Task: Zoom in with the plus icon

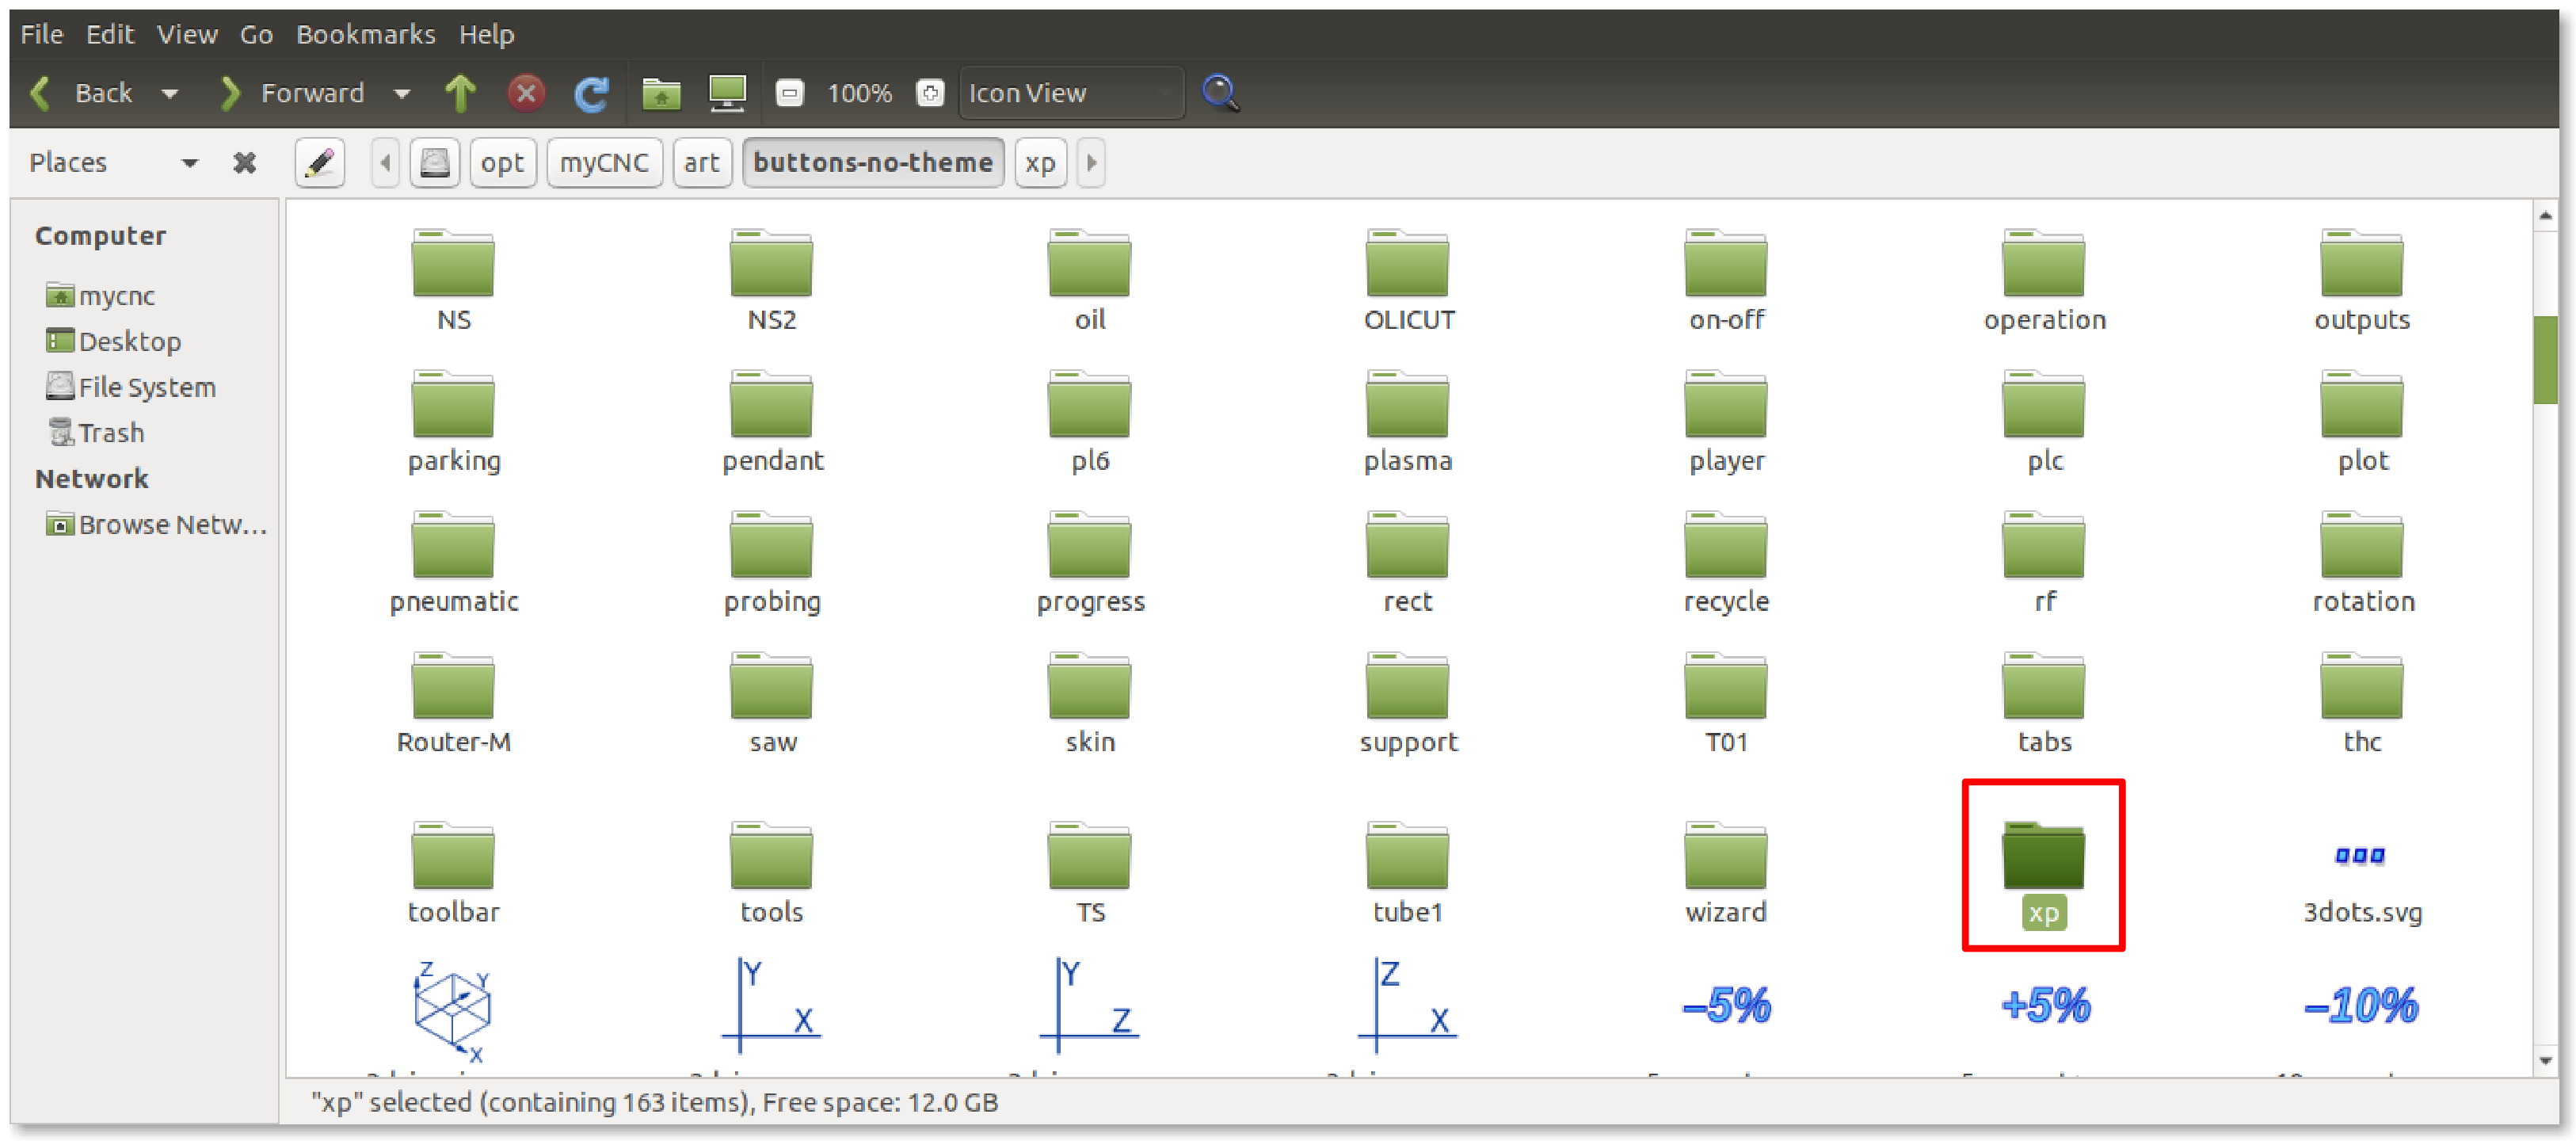Action: pyautogui.click(x=930, y=93)
